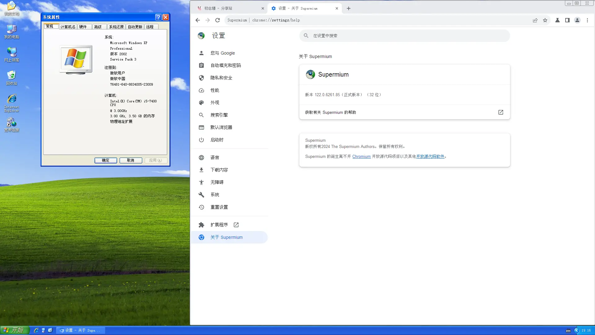This screenshot has width=595, height=335.
Task: Open 扩展程序 extensions link
Action: (229, 225)
